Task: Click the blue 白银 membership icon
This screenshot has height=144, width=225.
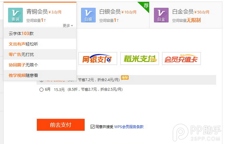Action: tap(88, 15)
